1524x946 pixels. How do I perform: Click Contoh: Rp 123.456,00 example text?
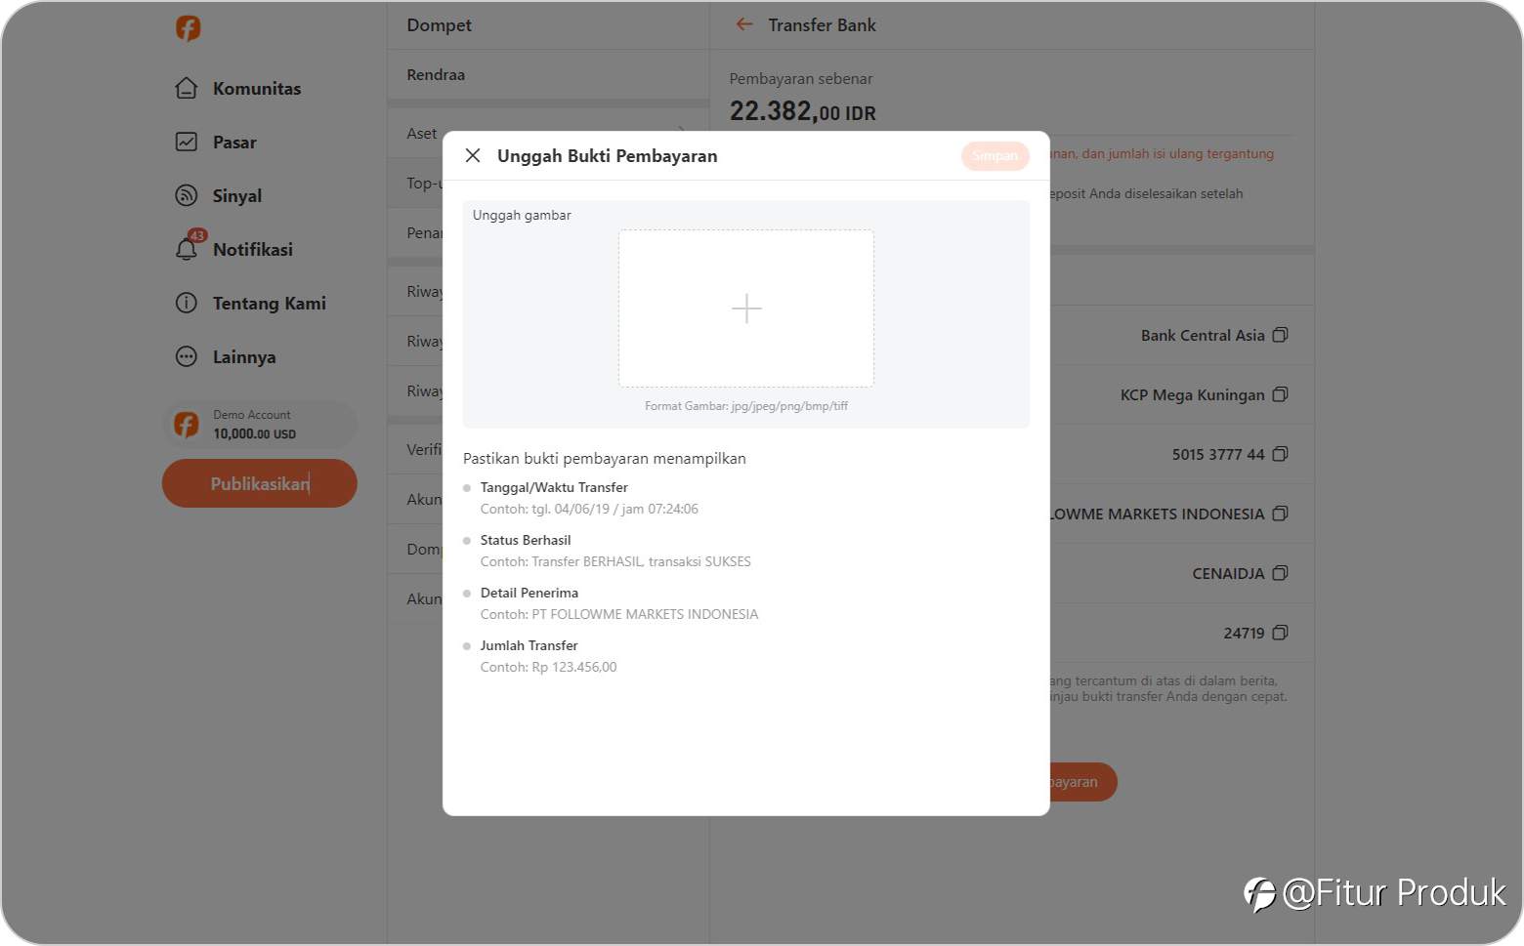[548, 667]
